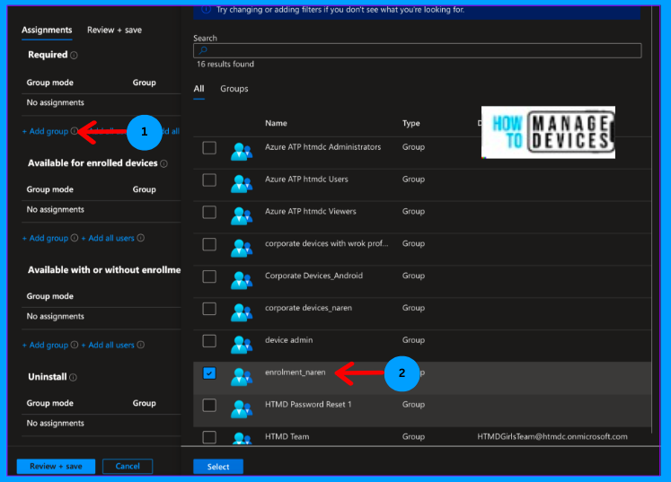Select the Groups filter tab
The height and width of the screenshot is (482, 671).
pos(234,89)
